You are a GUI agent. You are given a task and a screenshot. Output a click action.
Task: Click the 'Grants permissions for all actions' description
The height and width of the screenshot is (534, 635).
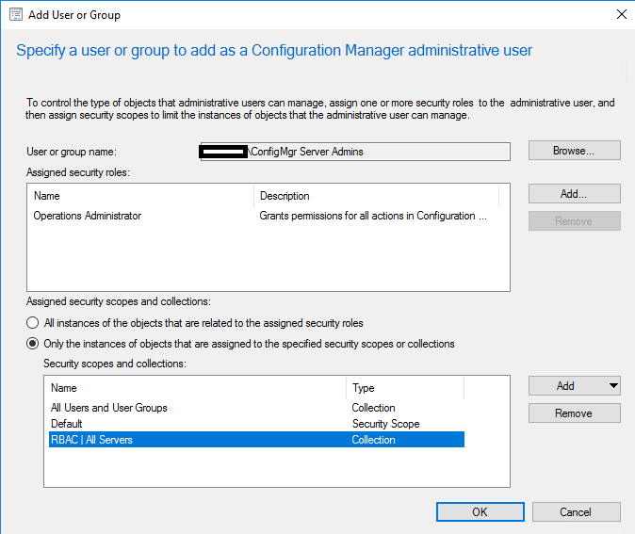pyautogui.click(x=373, y=216)
